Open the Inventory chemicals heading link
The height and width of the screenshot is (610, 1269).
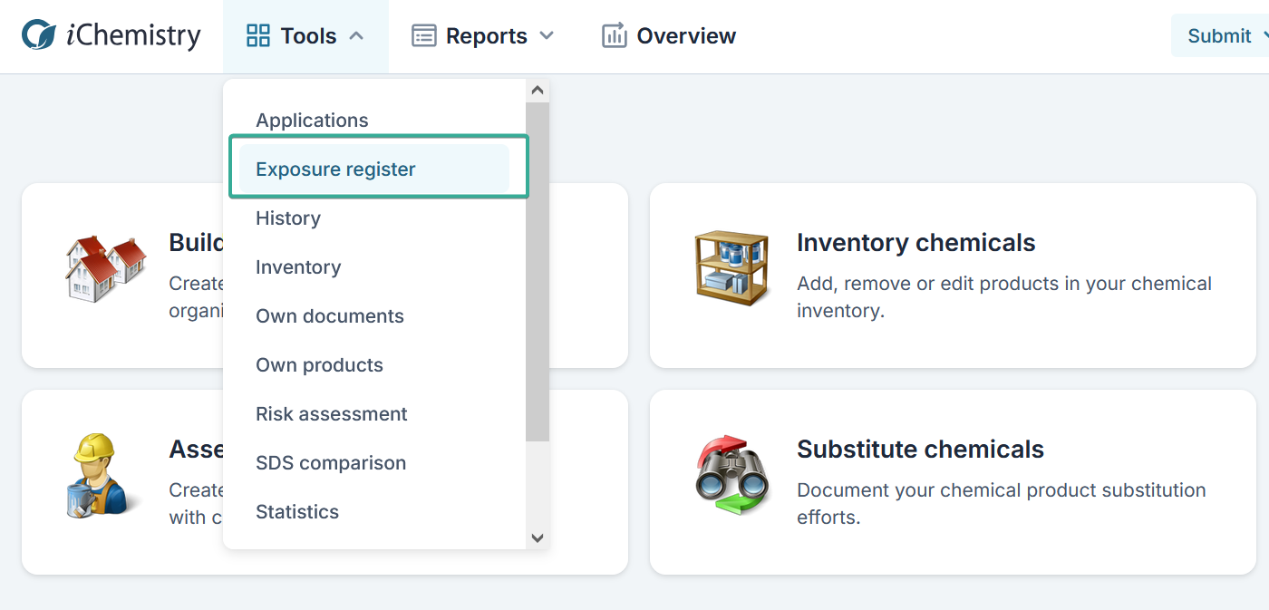(915, 243)
